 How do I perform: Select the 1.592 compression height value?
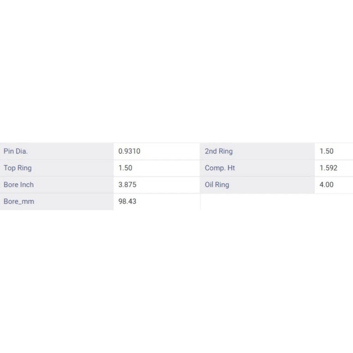click(328, 168)
